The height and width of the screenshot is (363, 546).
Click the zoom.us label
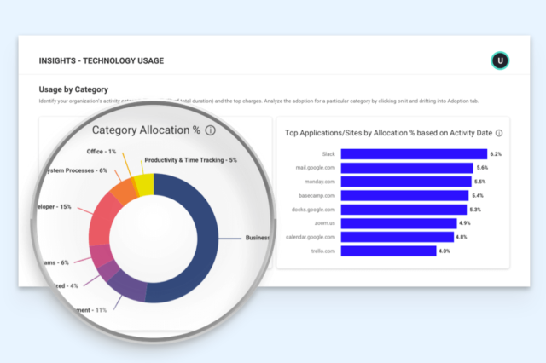[325, 223]
